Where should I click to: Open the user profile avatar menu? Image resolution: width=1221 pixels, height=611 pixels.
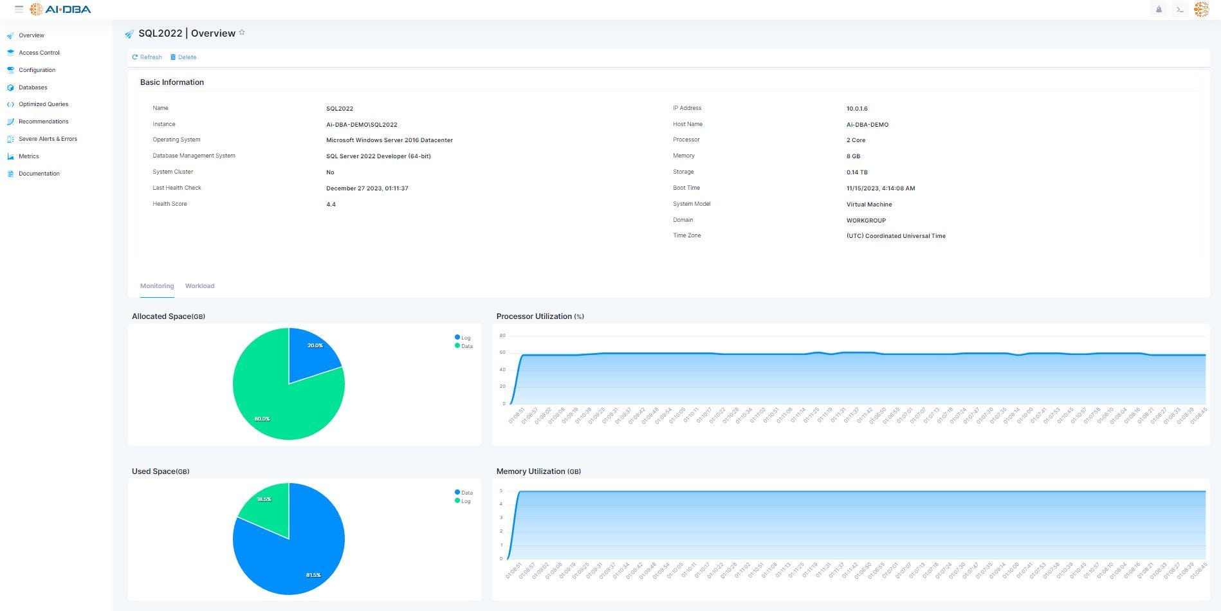(x=1202, y=10)
